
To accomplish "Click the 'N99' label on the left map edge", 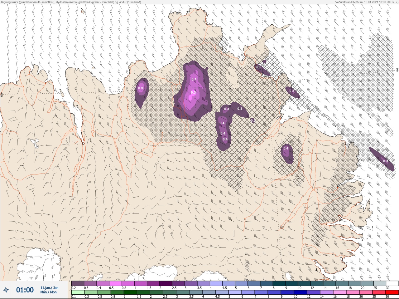I will 1,94.
